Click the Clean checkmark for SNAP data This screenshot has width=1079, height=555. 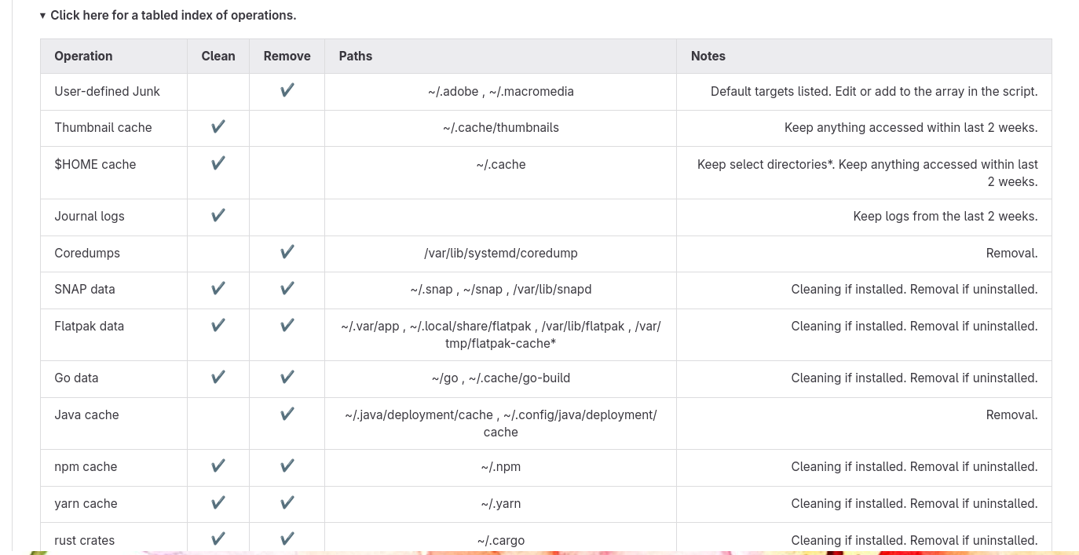point(218,289)
